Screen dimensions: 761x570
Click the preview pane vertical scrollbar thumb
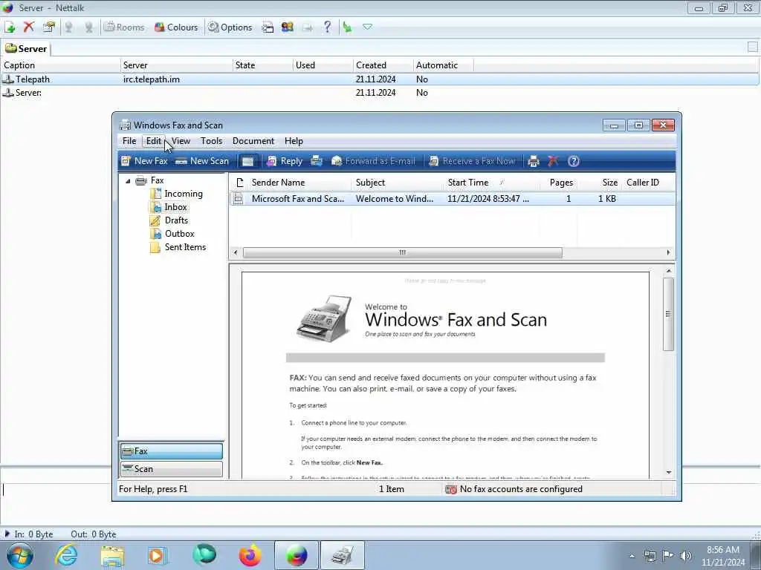[668, 314]
